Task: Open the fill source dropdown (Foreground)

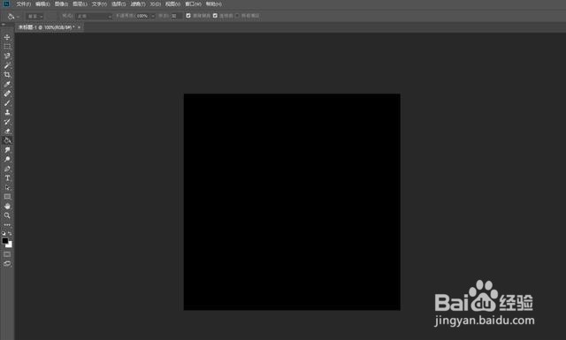Action: [35, 16]
